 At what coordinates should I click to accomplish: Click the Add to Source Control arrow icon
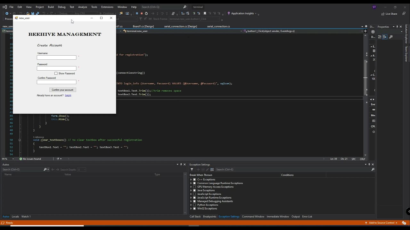point(366,223)
